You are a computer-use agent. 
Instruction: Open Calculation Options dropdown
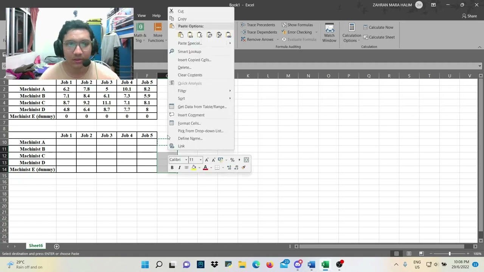pyautogui.click(x=352, y=33)
